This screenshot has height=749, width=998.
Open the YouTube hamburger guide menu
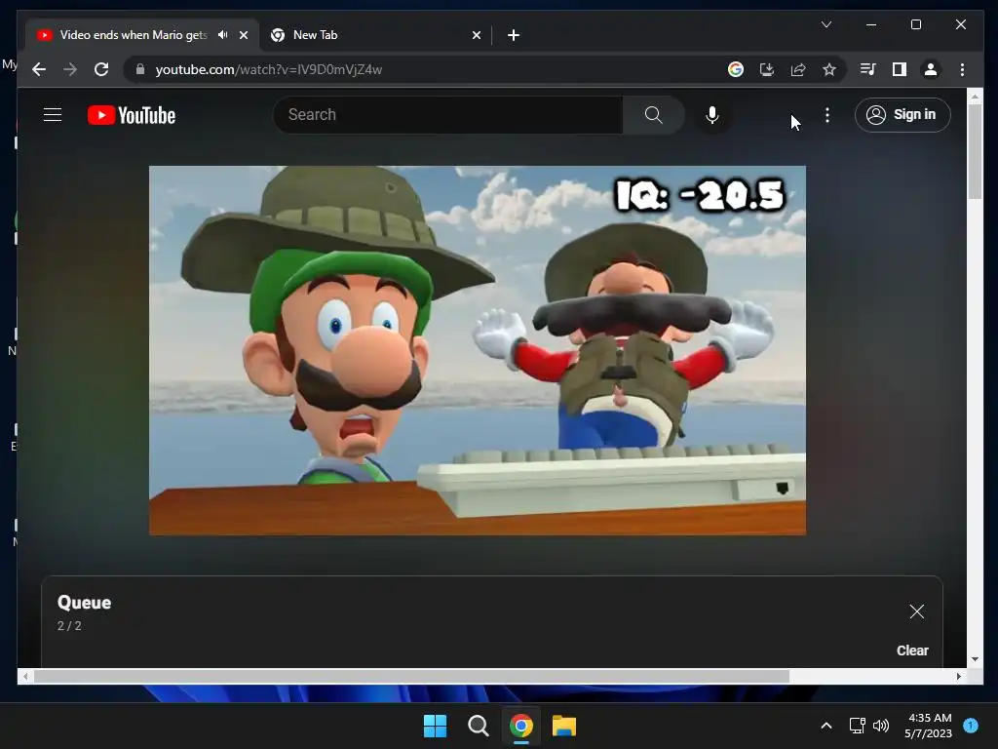pos(53,115)
